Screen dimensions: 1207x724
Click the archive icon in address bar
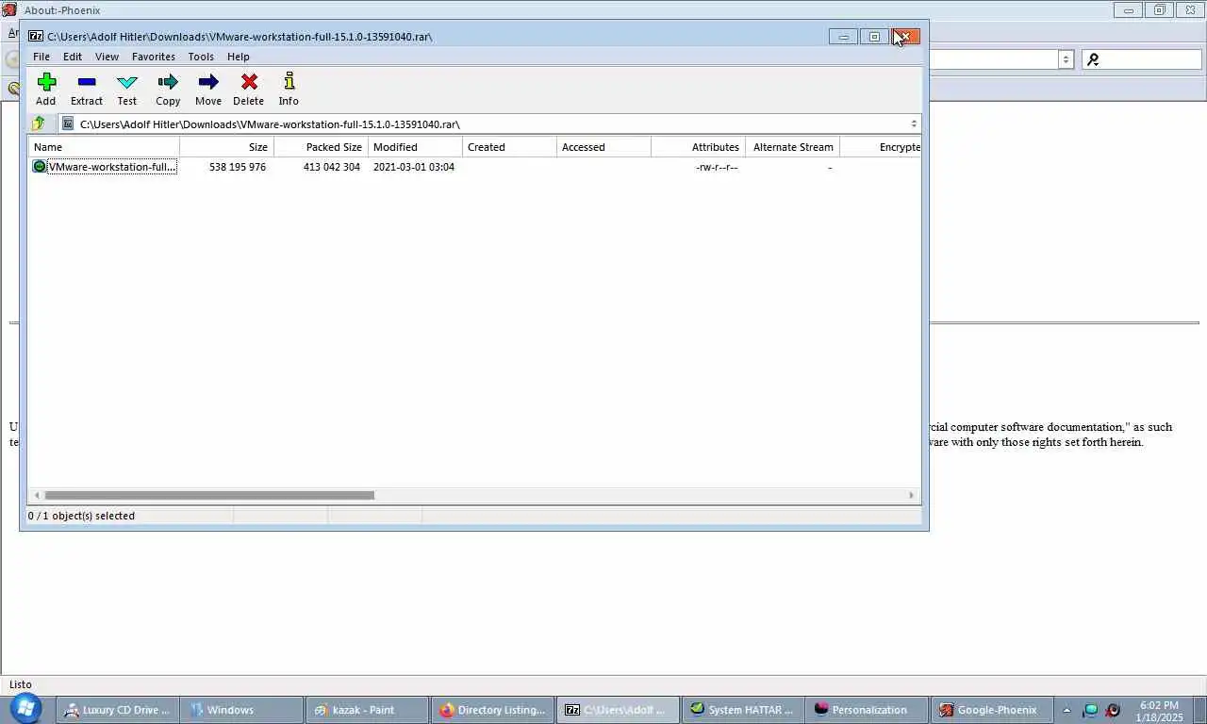(x=68, y=123)
